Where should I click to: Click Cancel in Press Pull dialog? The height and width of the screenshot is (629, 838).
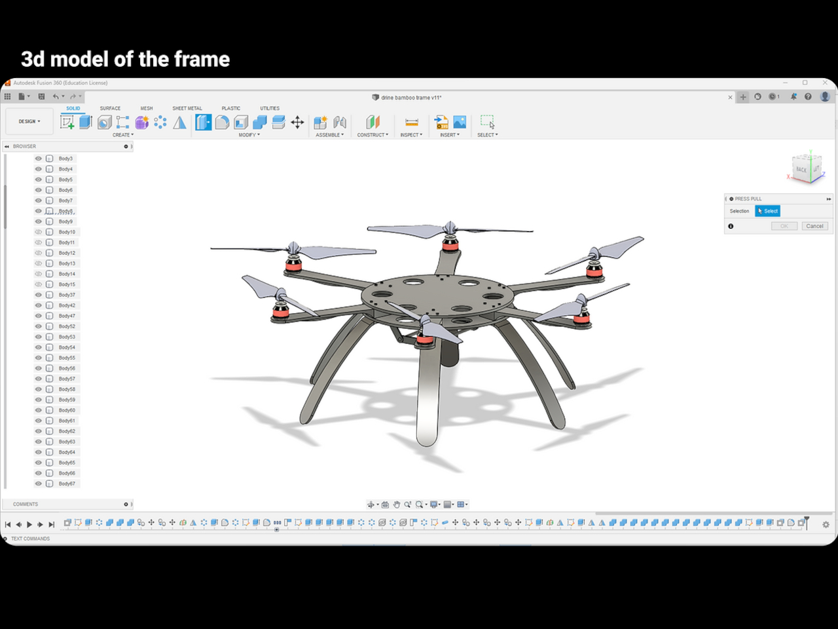pos(814,226)
